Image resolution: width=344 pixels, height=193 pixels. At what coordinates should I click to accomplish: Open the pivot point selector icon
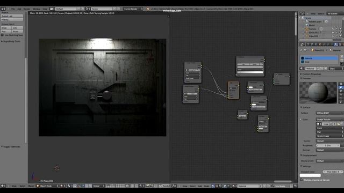[x=69, y=186]
